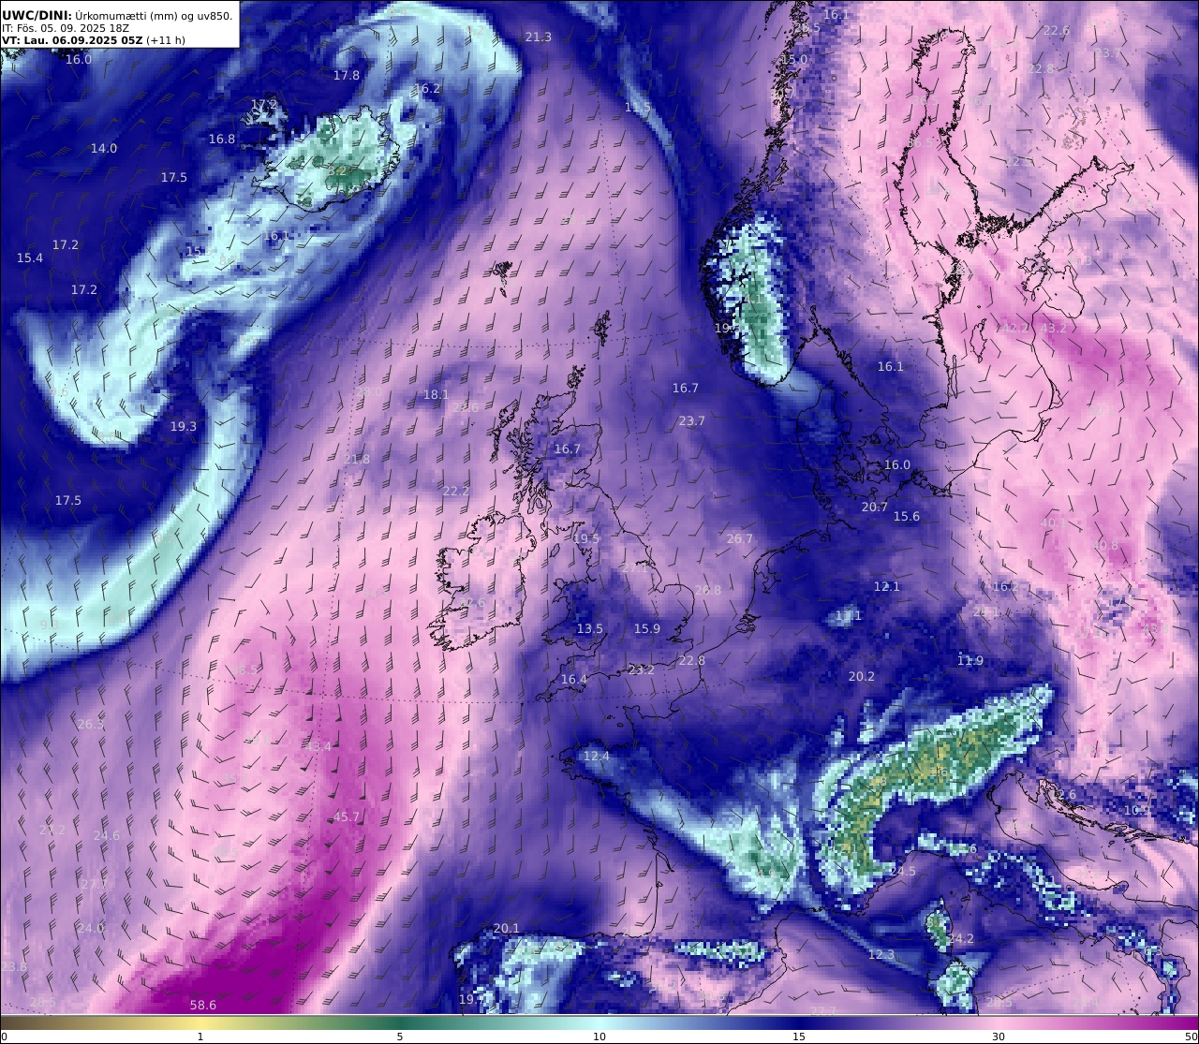Viewport: 1199px width, 1044px height.
Task: Click the 17.8 value north of Iceland
Action: pos(347,75)
